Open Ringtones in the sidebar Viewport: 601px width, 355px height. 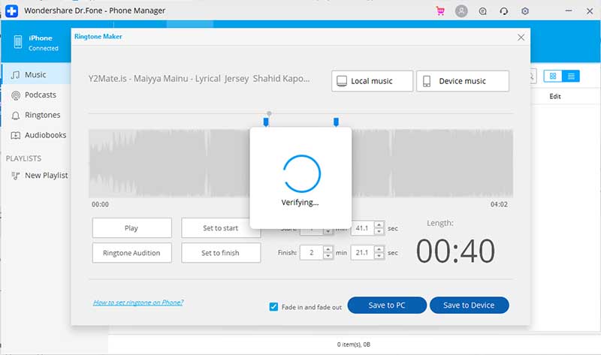click(35, 116)
